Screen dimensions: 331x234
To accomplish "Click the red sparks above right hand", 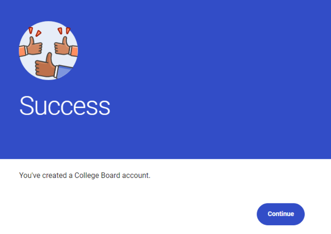I will coord(64,31).
